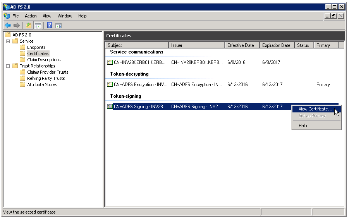Click CN=ADFS Signing - INV2... issuer cell
Viewport: 349px width, 219px height.
click(x=196, y=107)
